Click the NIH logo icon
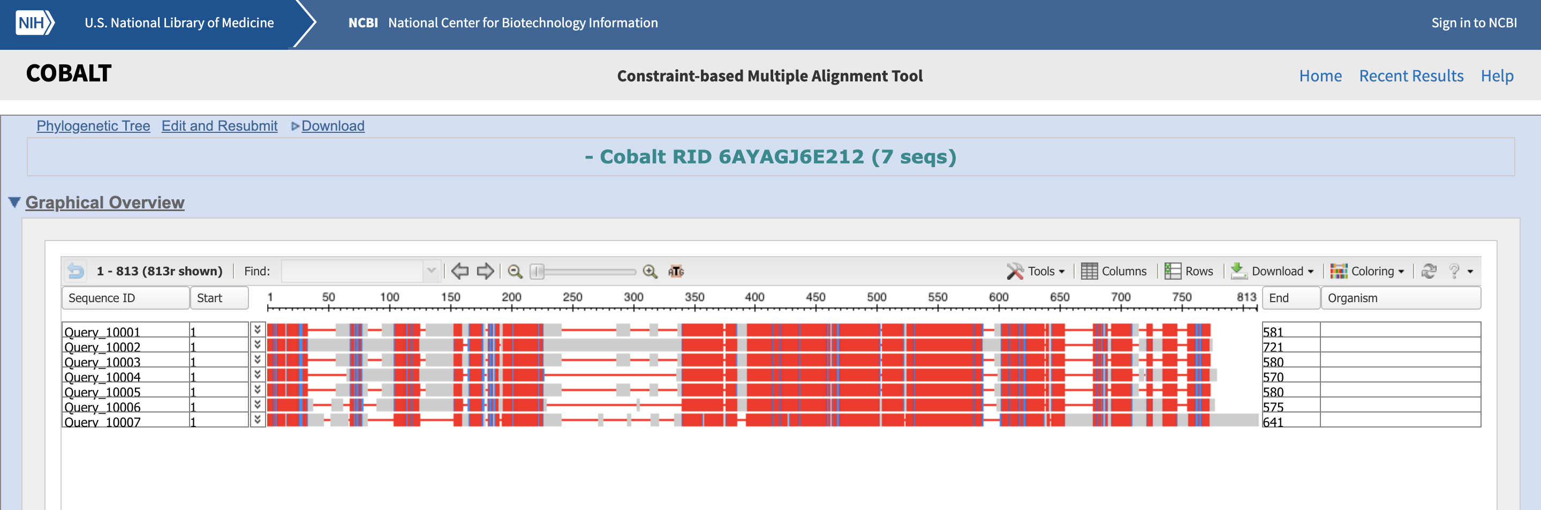 35,22
